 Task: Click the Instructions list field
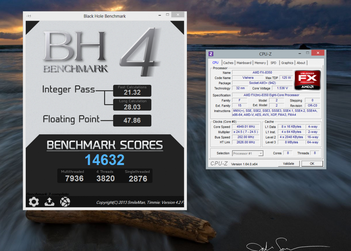[x=276, y=113]
